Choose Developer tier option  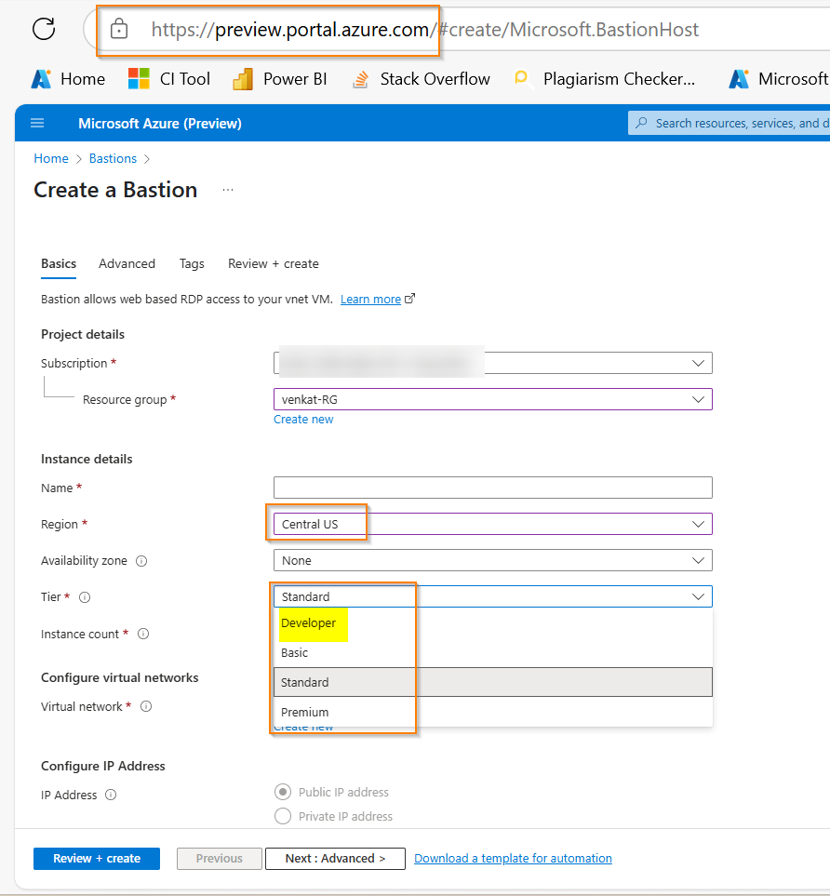[x=493, y=623]
